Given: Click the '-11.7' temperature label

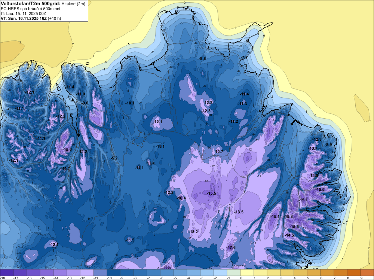Looking at the screenshot, I should 65,169.
